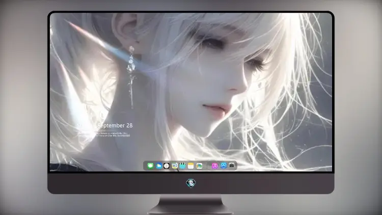This screenshot has height=215, width=382.
Task: Click the "September 28" date text
Action: pyautogui.click(x=115, y=125)
